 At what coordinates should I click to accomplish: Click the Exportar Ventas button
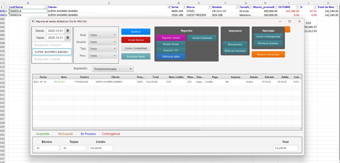(x=171, y=38)
